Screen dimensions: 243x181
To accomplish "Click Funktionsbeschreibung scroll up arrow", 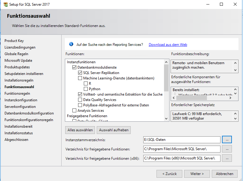I will tap(235, 63).
